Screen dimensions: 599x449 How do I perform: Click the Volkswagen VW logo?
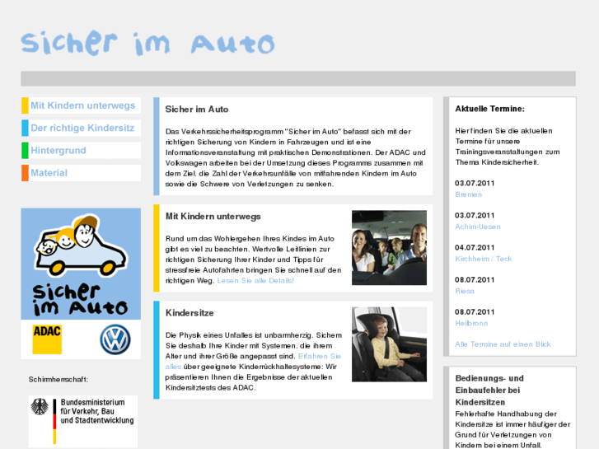[x=115, y=339]
